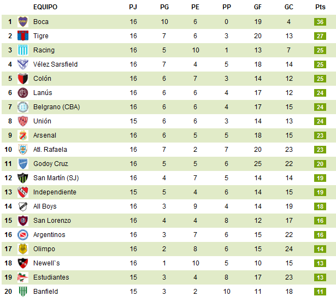Screen dimensions: 336x302
Task: Open the Godoy Cruz team link
Action: pyautogui.click(x=50, y=164)
